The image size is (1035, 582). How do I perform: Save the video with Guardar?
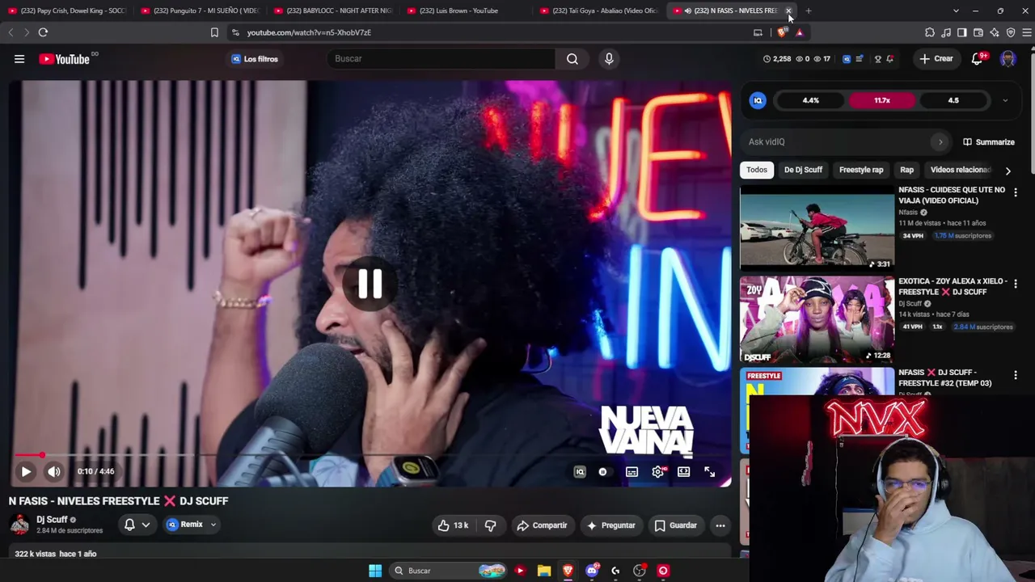pyautogui.click(x=676, y=525)
